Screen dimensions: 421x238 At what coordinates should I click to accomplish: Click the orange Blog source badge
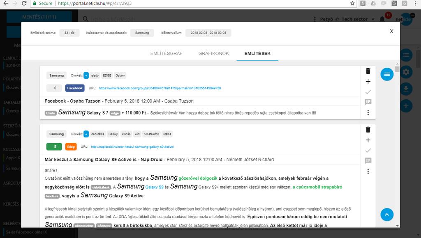pyautogui.click(x=71, y=147)
